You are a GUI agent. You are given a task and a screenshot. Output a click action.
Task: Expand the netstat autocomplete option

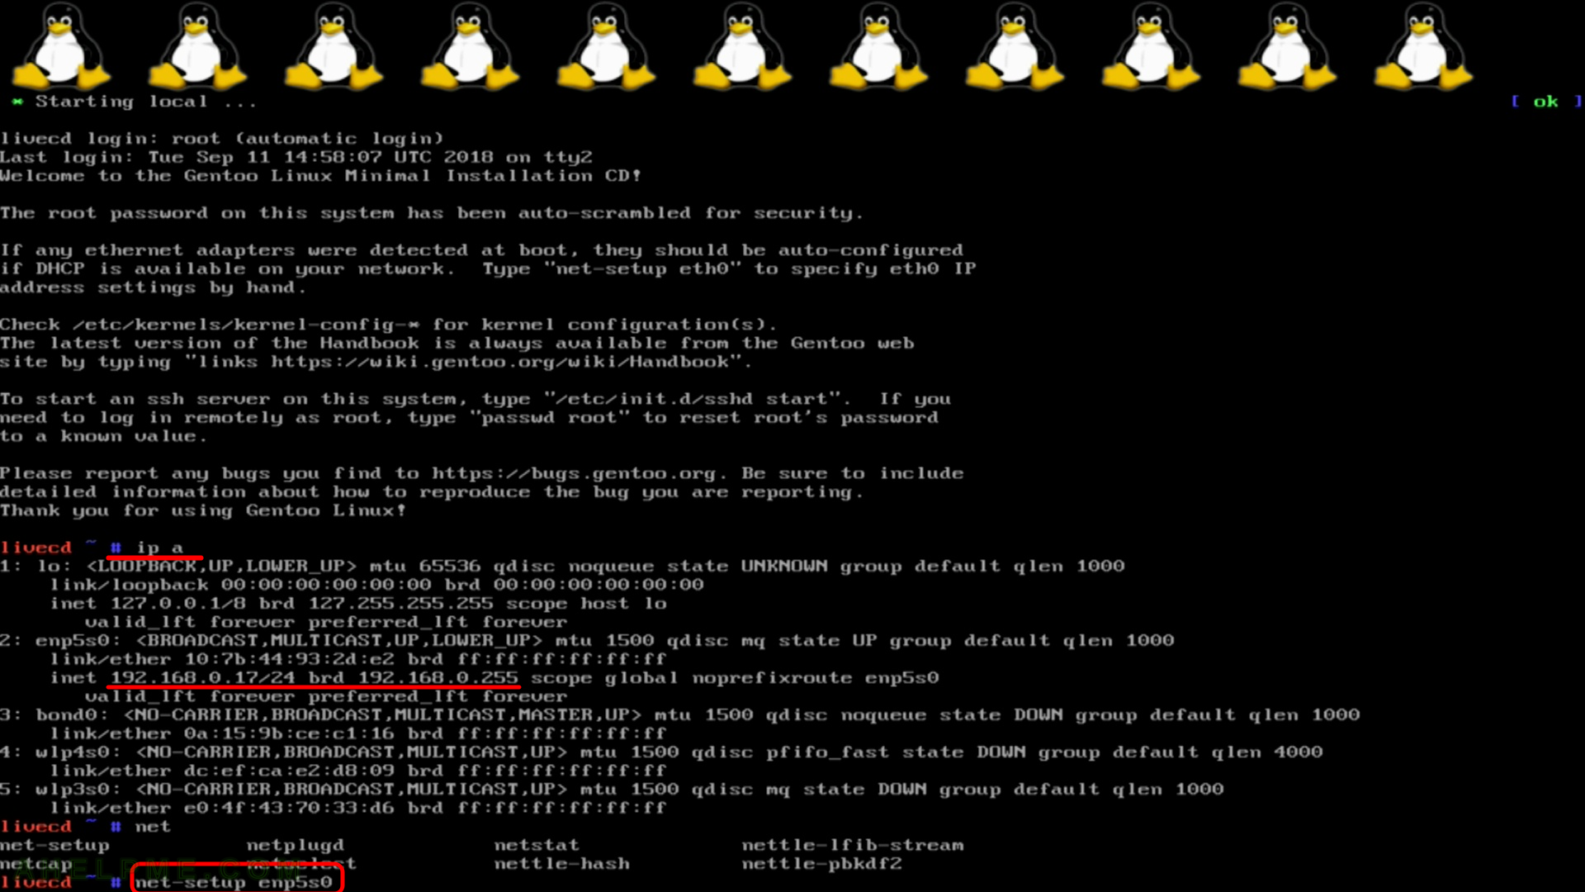coord(534,844)
